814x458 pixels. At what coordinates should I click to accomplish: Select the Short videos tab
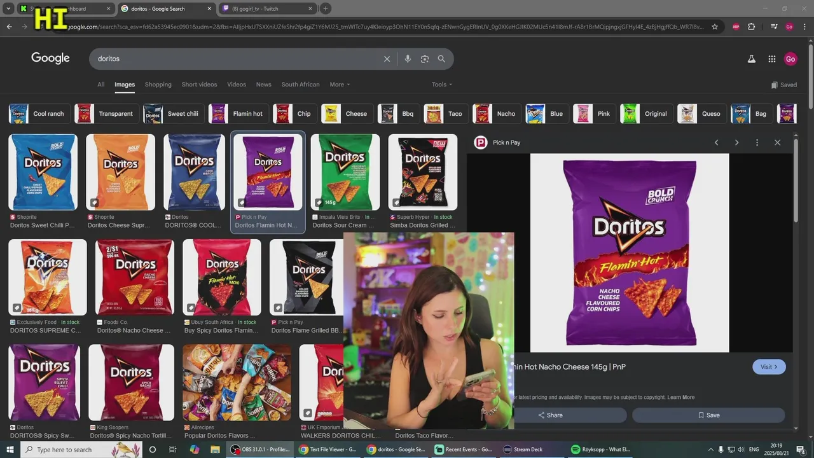(x=199, y=85)
